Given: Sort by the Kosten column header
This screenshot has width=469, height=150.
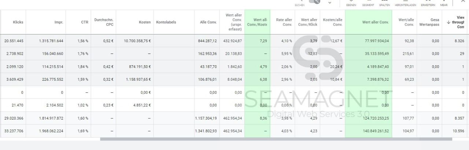Looking at the screenshot, I should [145, 22].
